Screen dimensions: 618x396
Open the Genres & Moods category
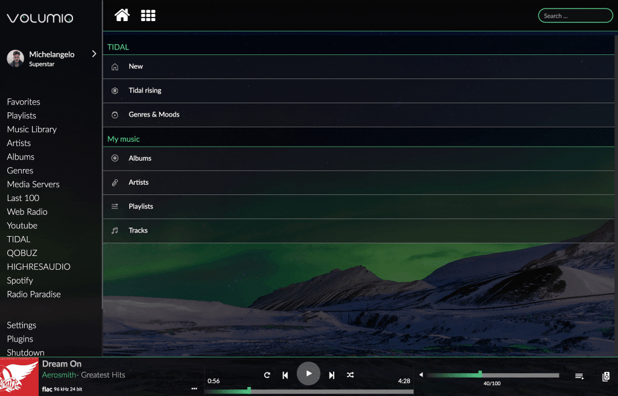(x=153, y=114)
